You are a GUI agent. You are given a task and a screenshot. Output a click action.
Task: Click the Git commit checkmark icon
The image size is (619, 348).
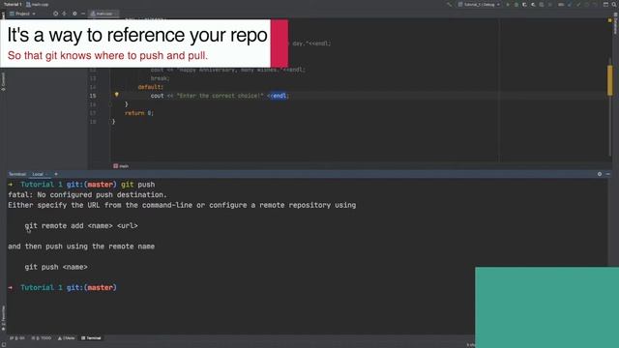[578, 4]
